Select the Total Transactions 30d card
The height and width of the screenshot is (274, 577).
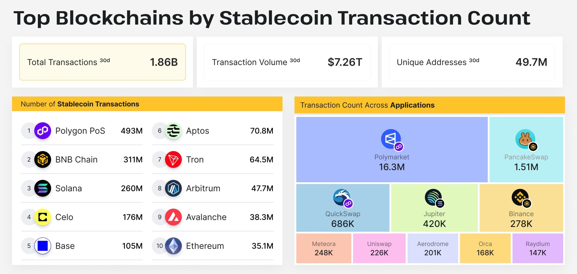[x=102, y=62]
